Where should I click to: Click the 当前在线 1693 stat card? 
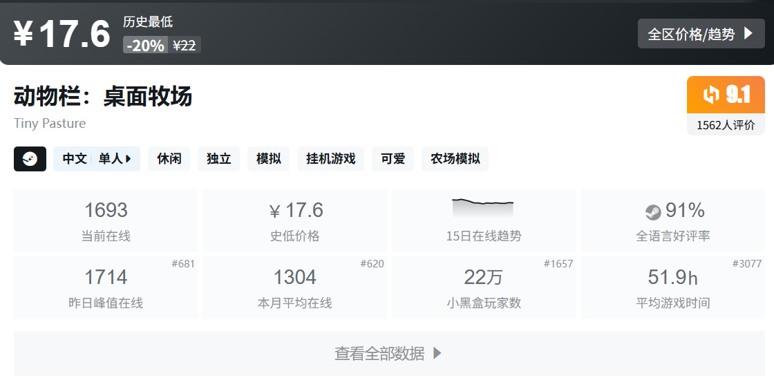tap(106, 220)
